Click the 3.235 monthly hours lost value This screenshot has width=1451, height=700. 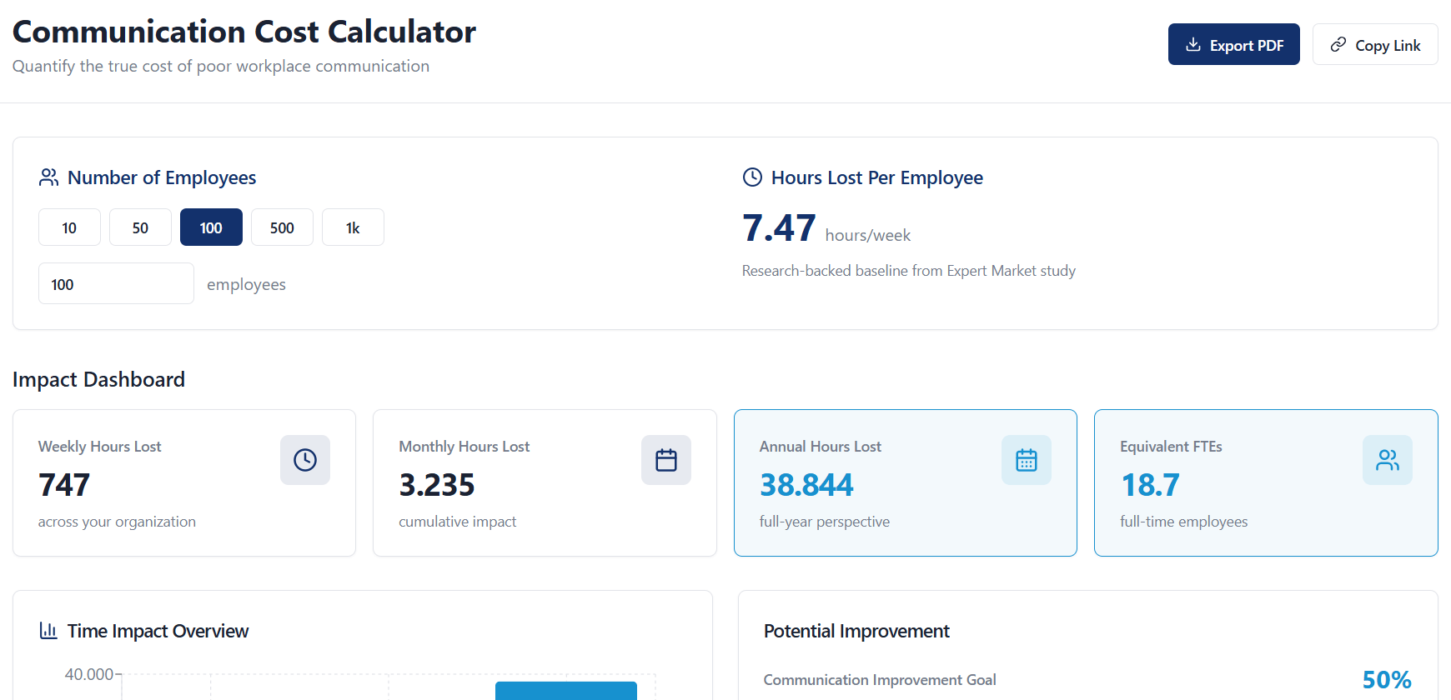(x=437, y=485)
